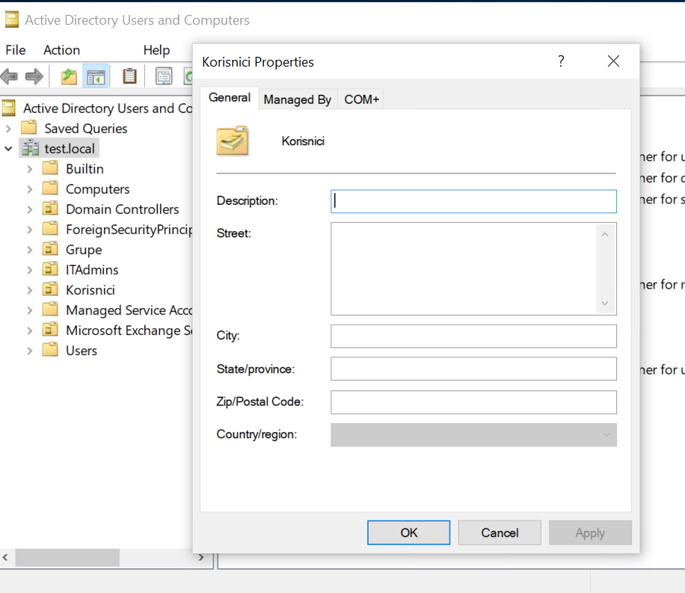Click the help question mark in dialog

pos(562,61)
